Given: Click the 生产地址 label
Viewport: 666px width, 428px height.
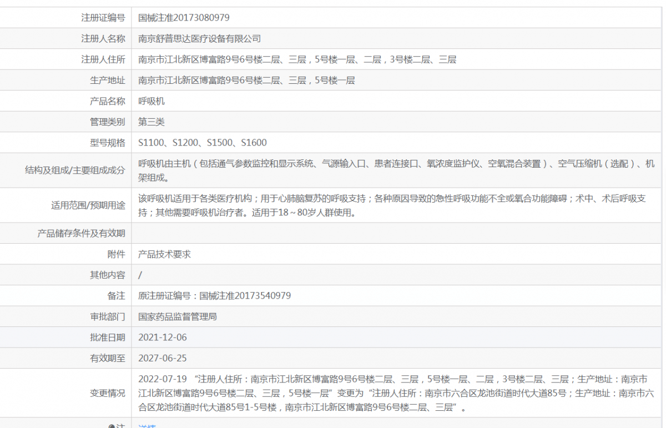Looking at the screenshot, I should click(x=108, y=80).
